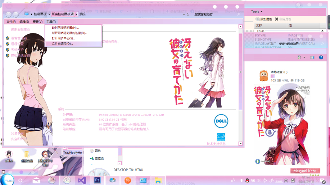Refresh the Control Panel system page
This screenshot has height=185, width=330.
coord(188,14)
